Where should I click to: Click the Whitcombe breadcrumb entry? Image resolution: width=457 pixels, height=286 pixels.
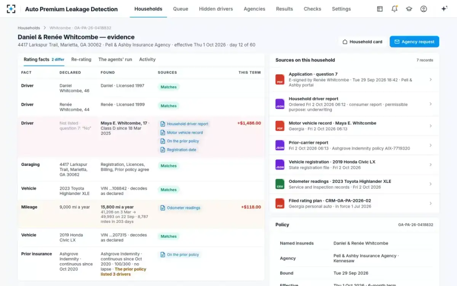(x=80, y=28)
